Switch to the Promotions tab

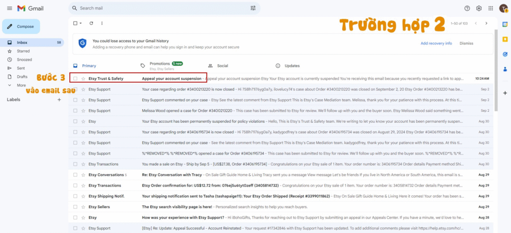click(x=159, y=64)
